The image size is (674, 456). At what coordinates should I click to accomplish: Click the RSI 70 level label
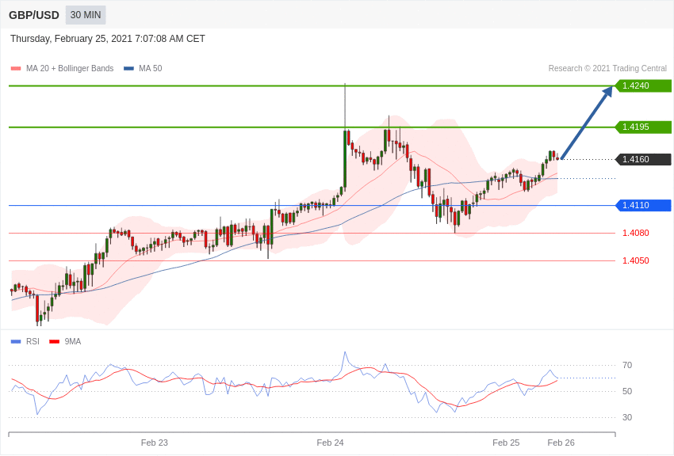click(627, 365)
